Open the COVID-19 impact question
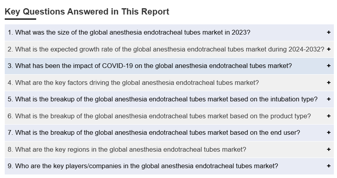Screen dimensions: 337x178 (x=150, y=66)
